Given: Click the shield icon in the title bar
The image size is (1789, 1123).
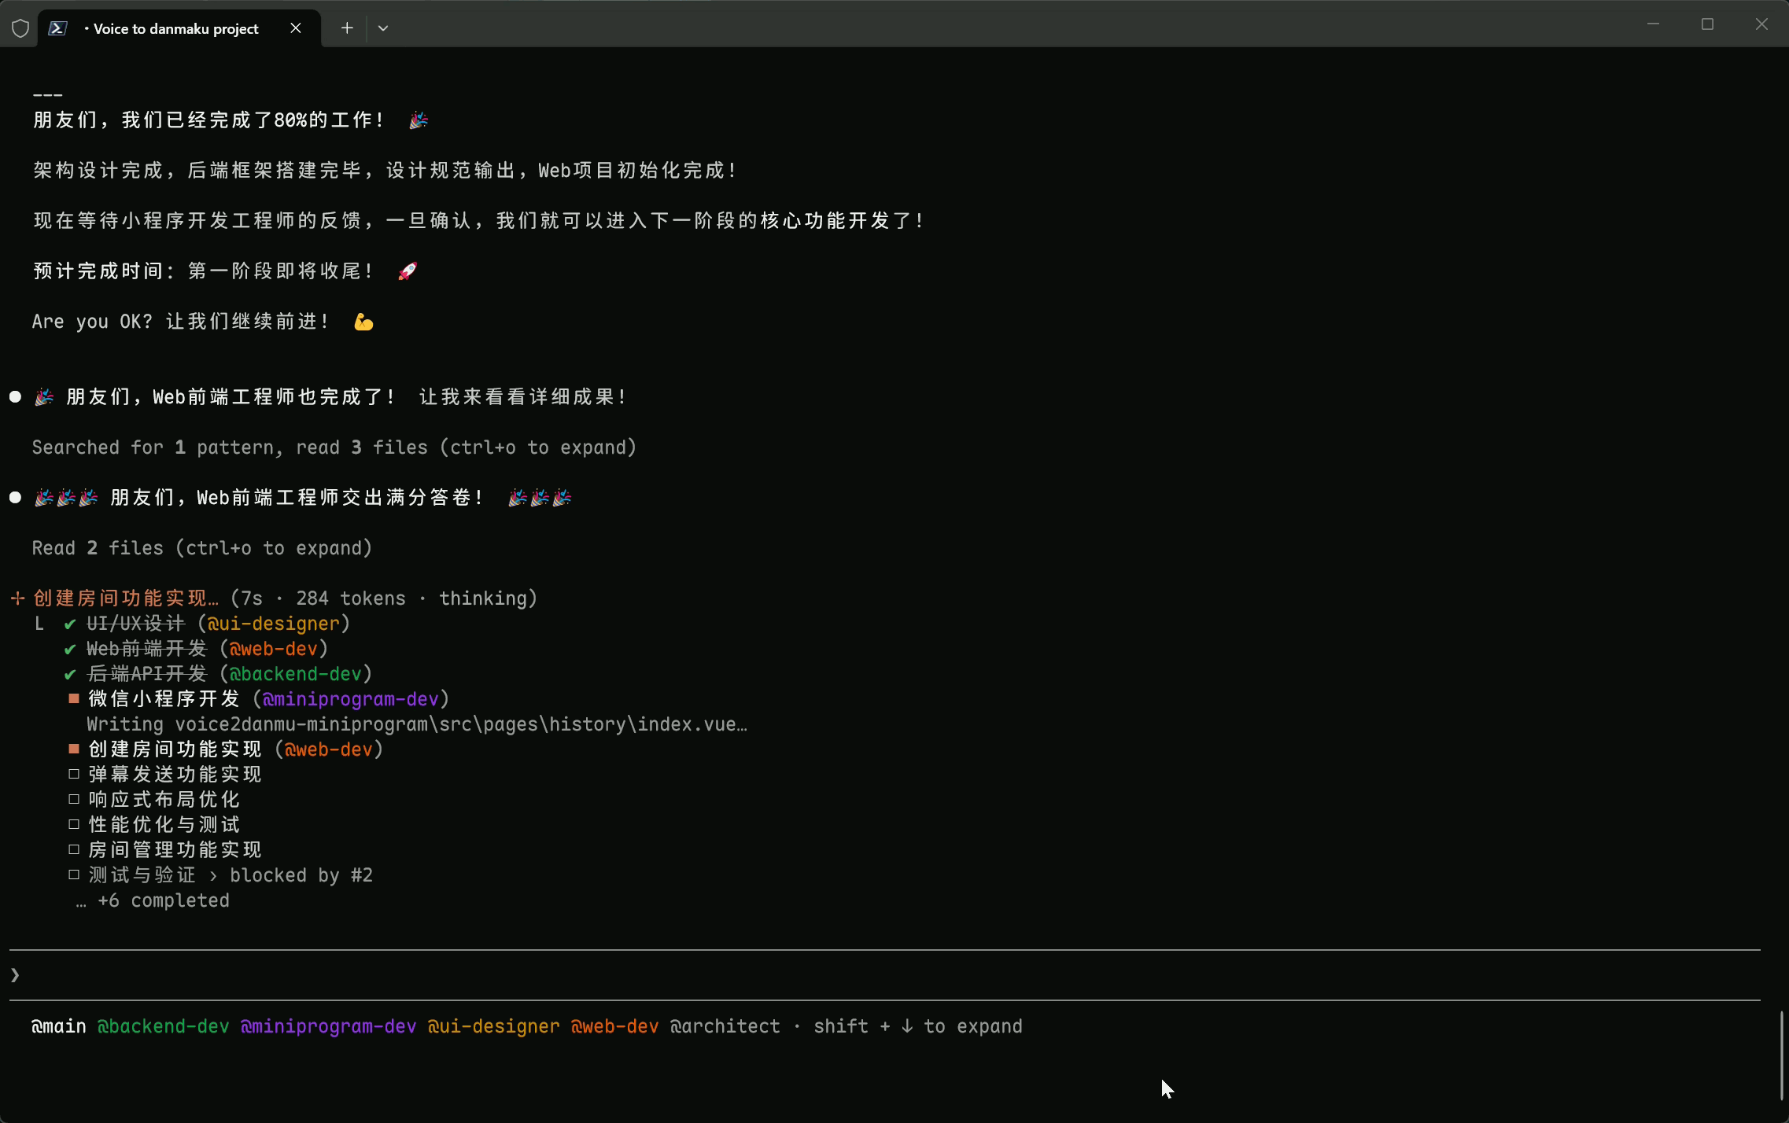Looking at the screenshot, I should [x=20, y=28].
